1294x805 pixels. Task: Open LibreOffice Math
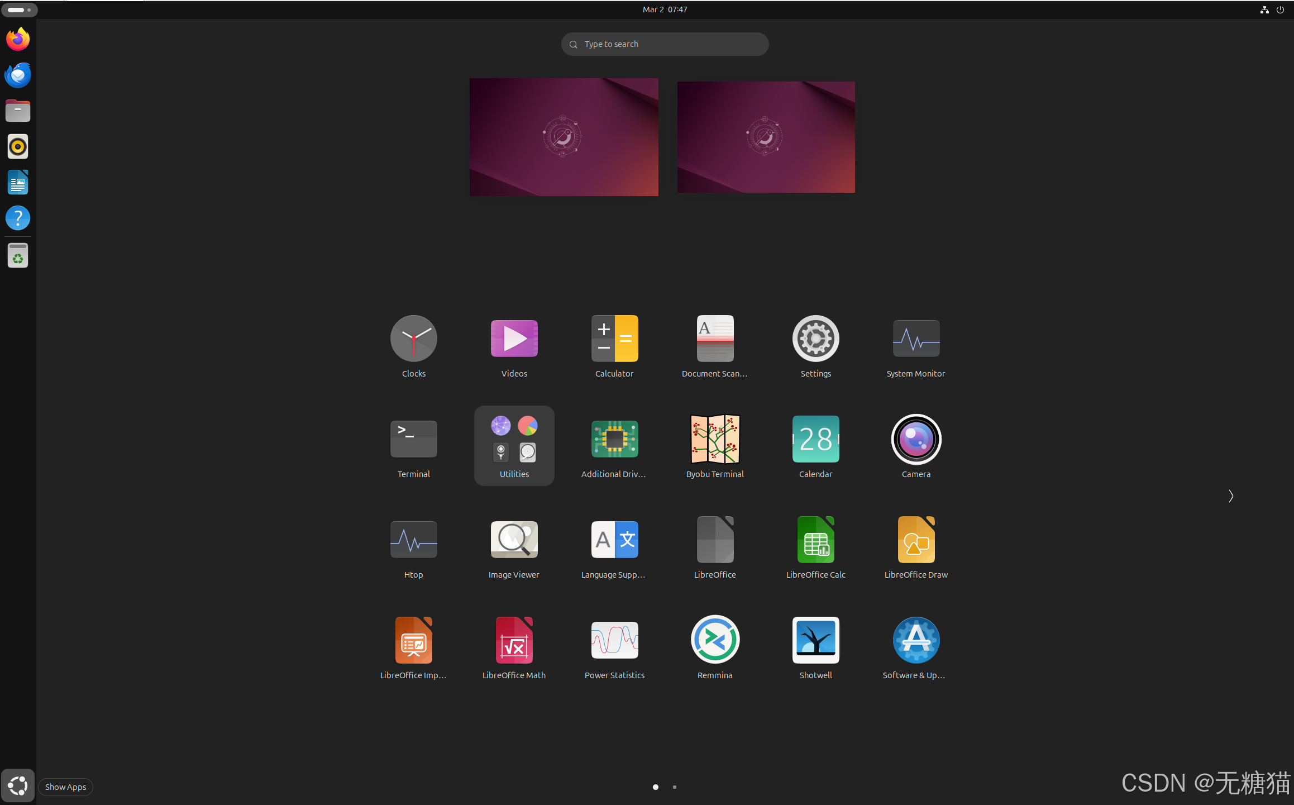[x=514, y=640]
